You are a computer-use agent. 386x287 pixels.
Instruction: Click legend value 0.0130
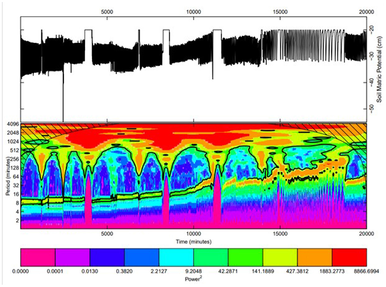coord(90,272)
